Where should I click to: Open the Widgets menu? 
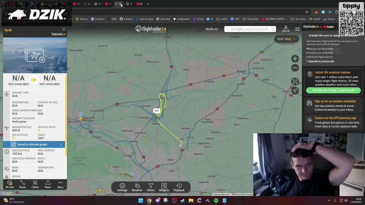164,187
